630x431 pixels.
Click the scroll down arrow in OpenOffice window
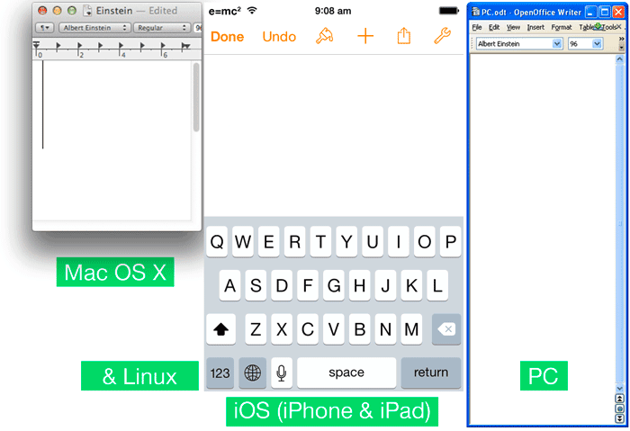tap(619, 389)
